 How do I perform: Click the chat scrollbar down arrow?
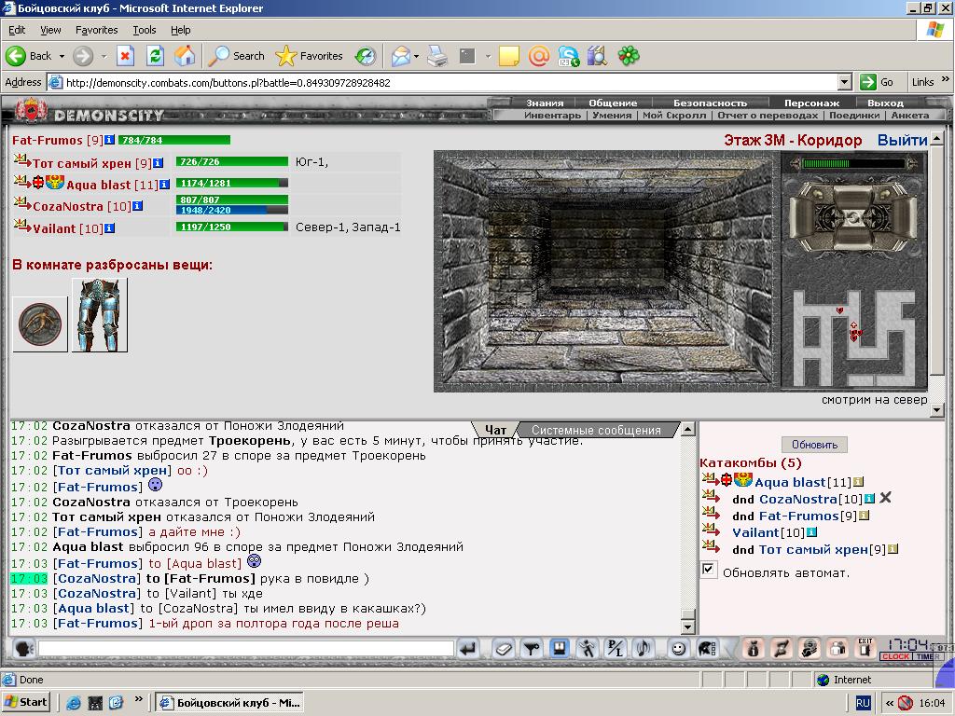point(687,626)
